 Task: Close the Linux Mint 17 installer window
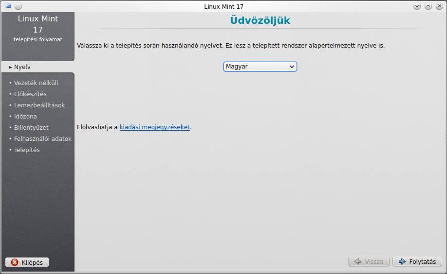coord(439,6)
